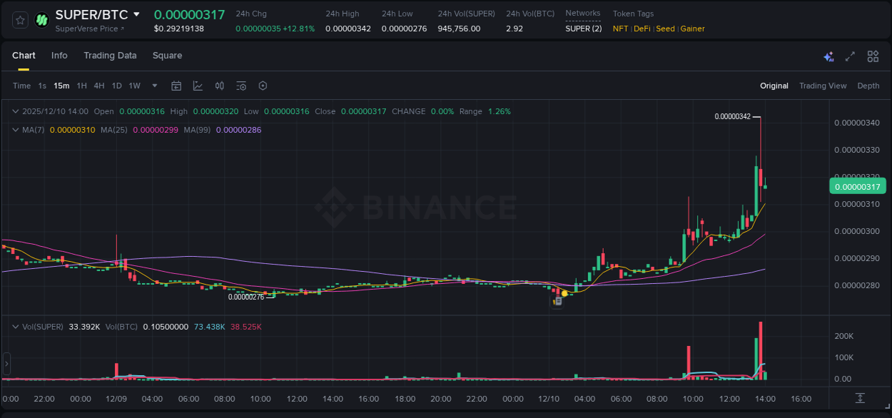892x418 pixels.
Task: Select the 1D chart interval
Action: coord(116,86)
